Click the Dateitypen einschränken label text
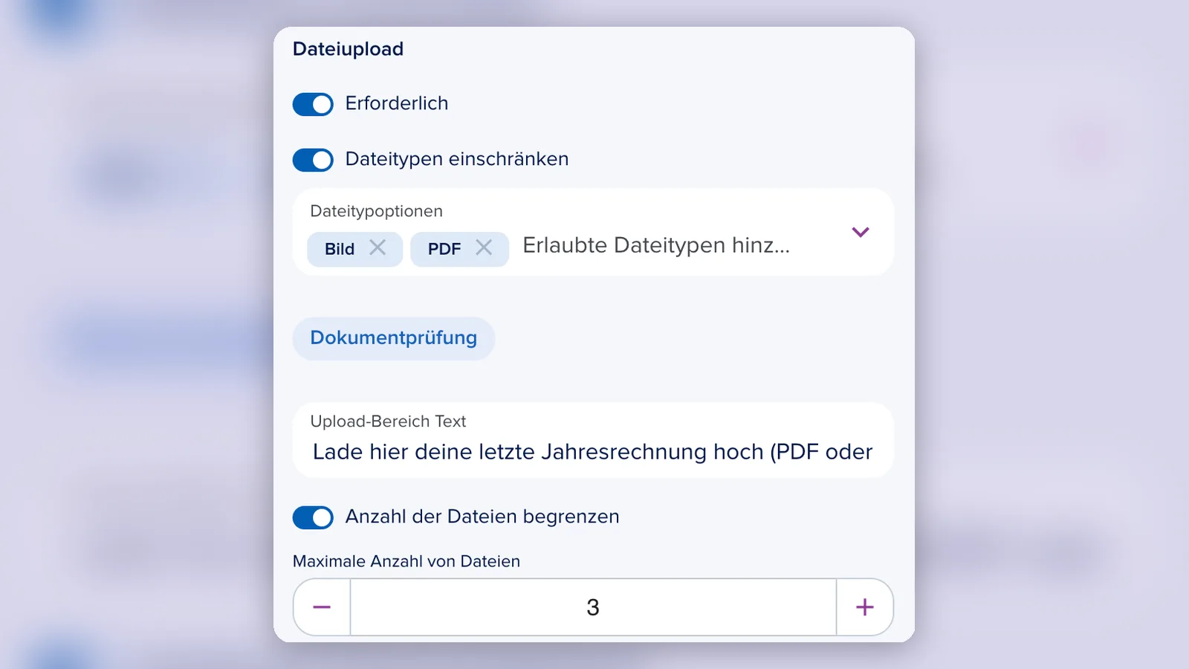The image size is (1189, 669). [x=457, y=159]
